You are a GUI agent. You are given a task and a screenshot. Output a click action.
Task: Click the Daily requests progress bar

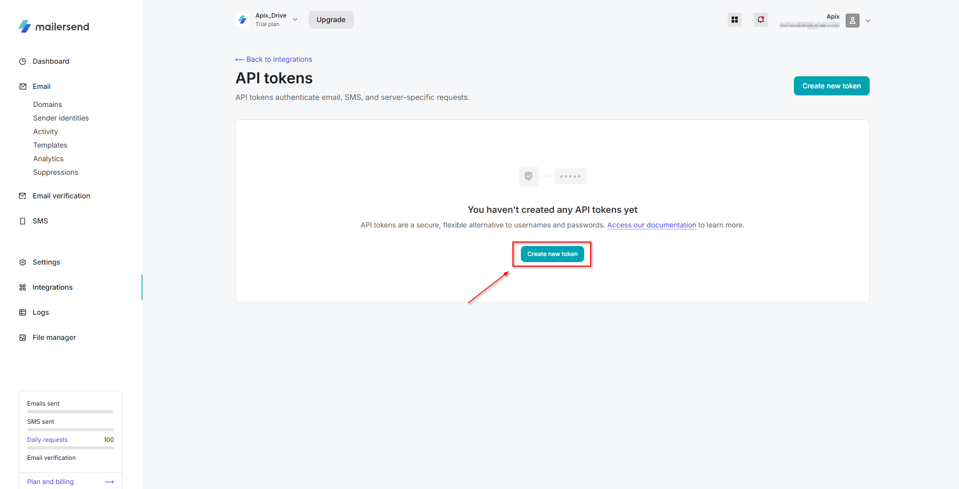(x=70, y=448)
